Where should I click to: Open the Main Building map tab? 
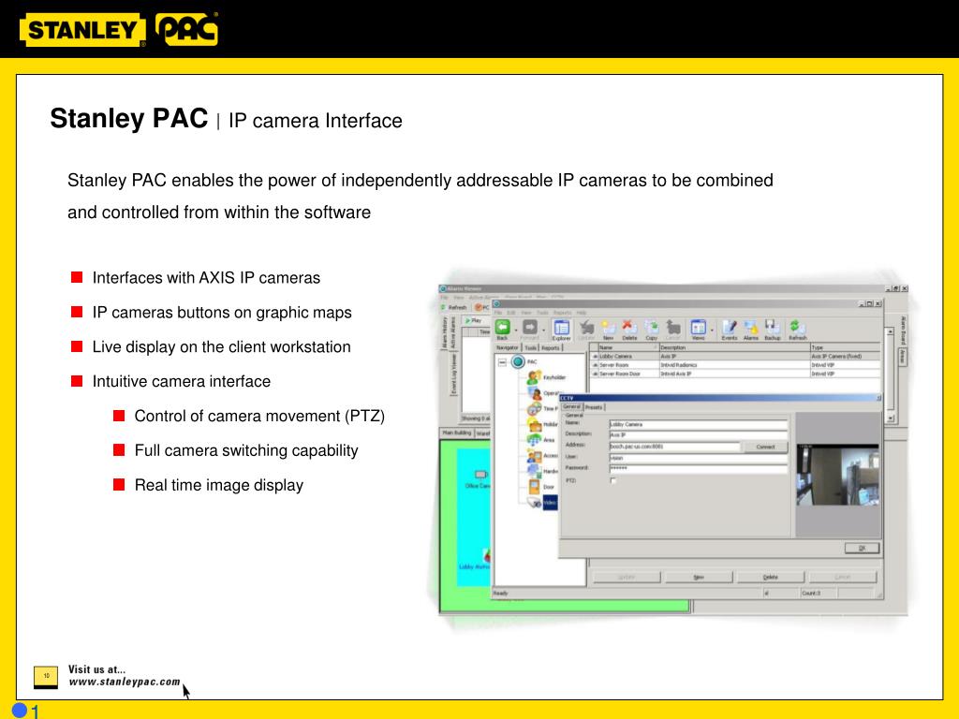457,433
